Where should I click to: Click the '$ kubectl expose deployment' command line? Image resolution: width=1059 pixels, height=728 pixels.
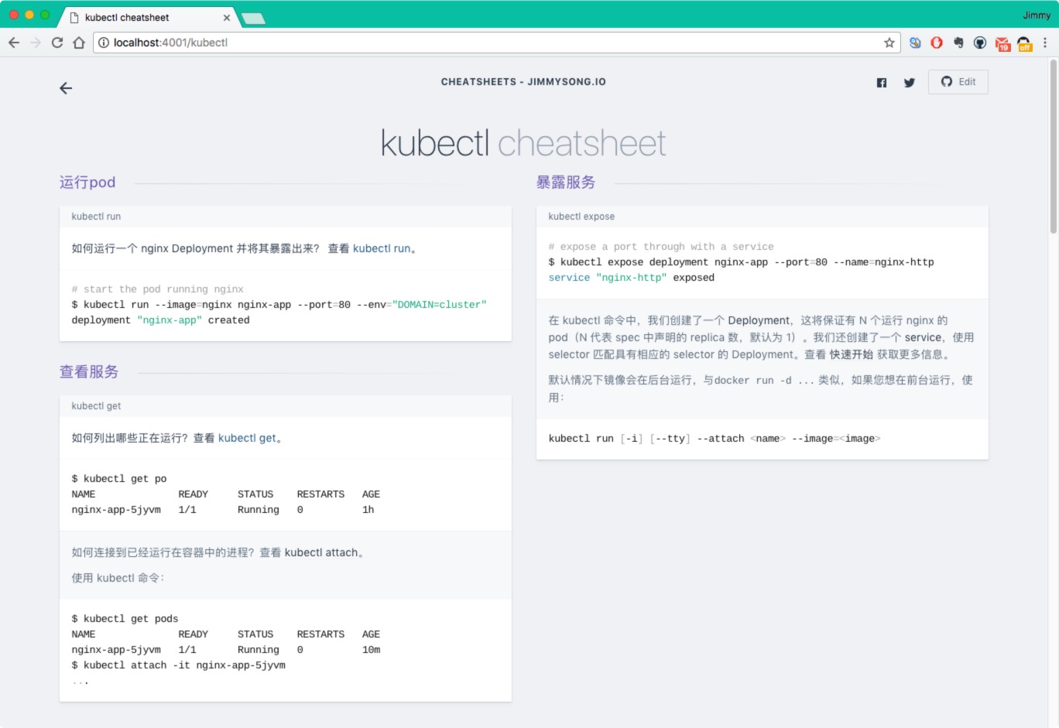(x=742, y=262)
